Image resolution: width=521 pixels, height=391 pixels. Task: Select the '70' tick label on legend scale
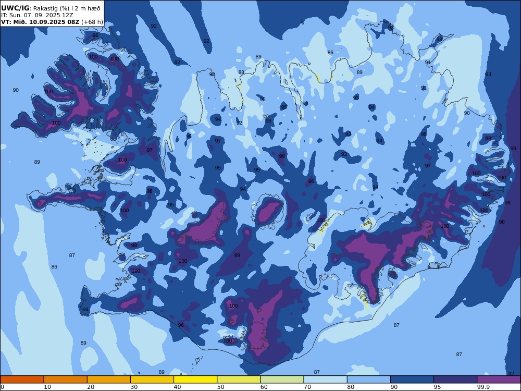[x=307, y=387]
